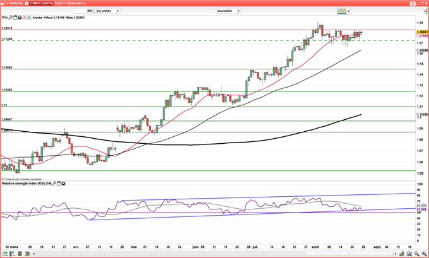Click the info icon beside EURUSD title
This screenshot has width=429, height=258.
click(x=26, y=3)
